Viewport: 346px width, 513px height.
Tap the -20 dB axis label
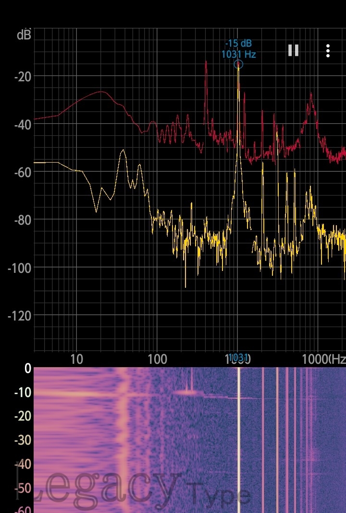(x=23, y=77)
